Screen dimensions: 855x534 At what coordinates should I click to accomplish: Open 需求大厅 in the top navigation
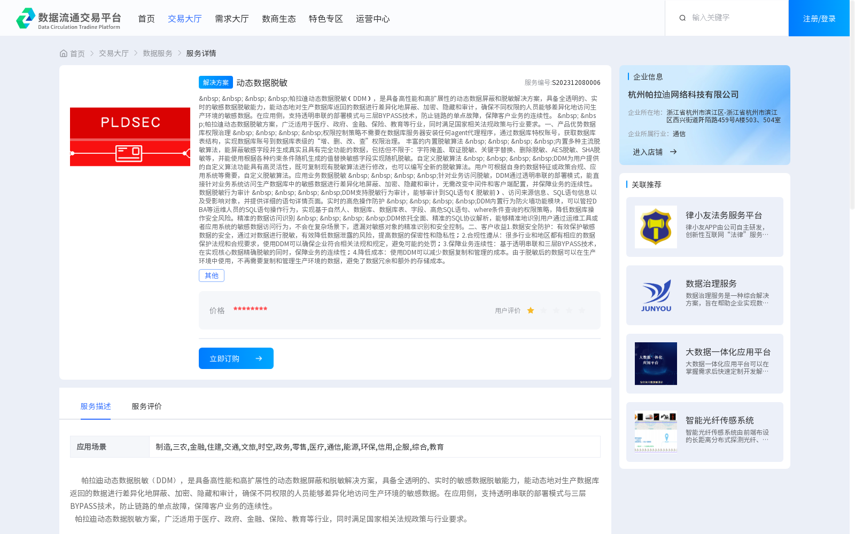coord(232,19)
